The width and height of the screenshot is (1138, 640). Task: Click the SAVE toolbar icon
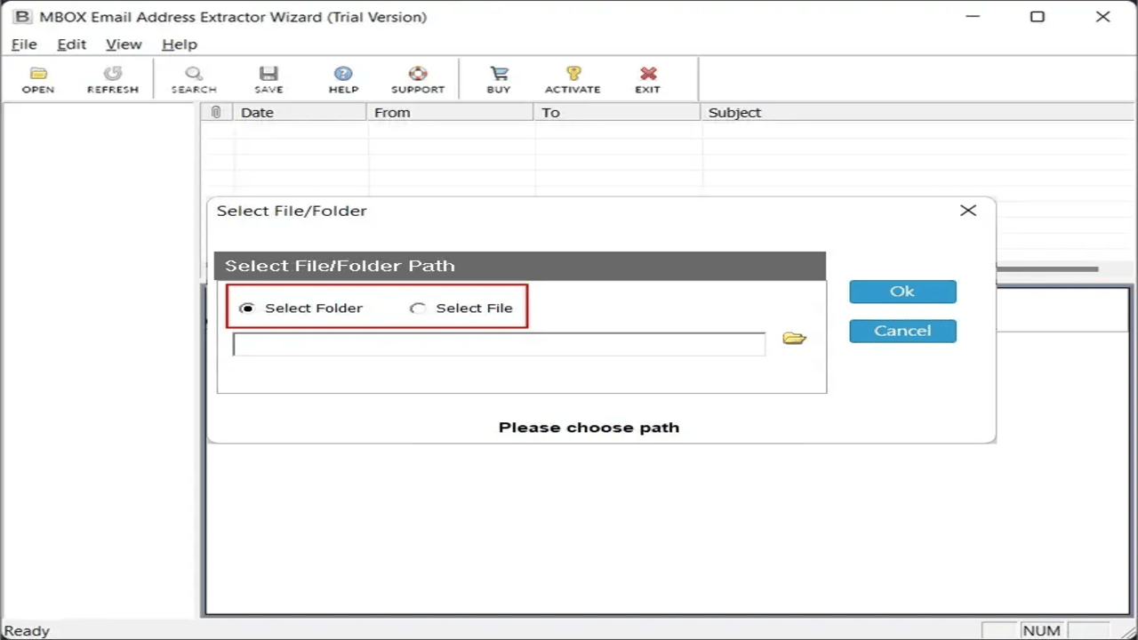(x=268, y=79)
